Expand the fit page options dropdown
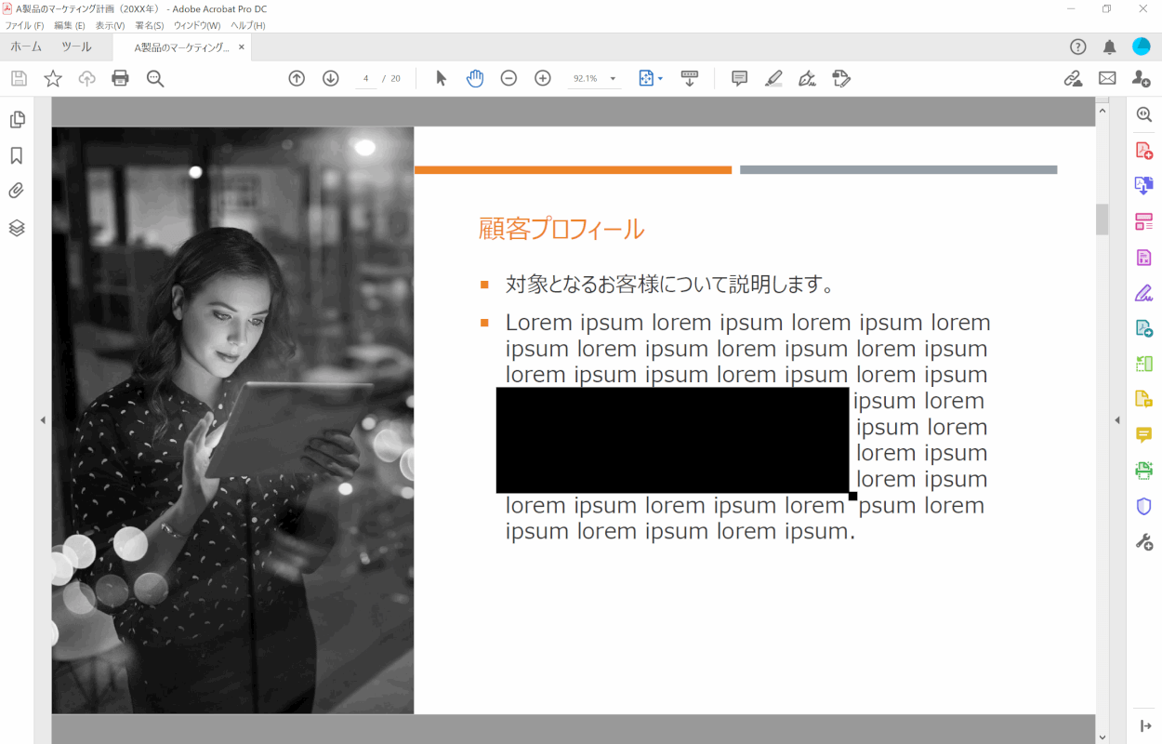The height and width of the screenshot is (744, 1162). click(x=660, y=79)
